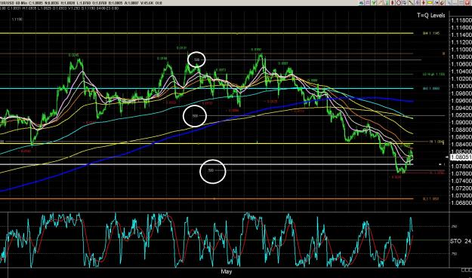Click the teal arrow icon starting the toolbar
This screenshot has height=278, width=472.
tap(361, 3)
